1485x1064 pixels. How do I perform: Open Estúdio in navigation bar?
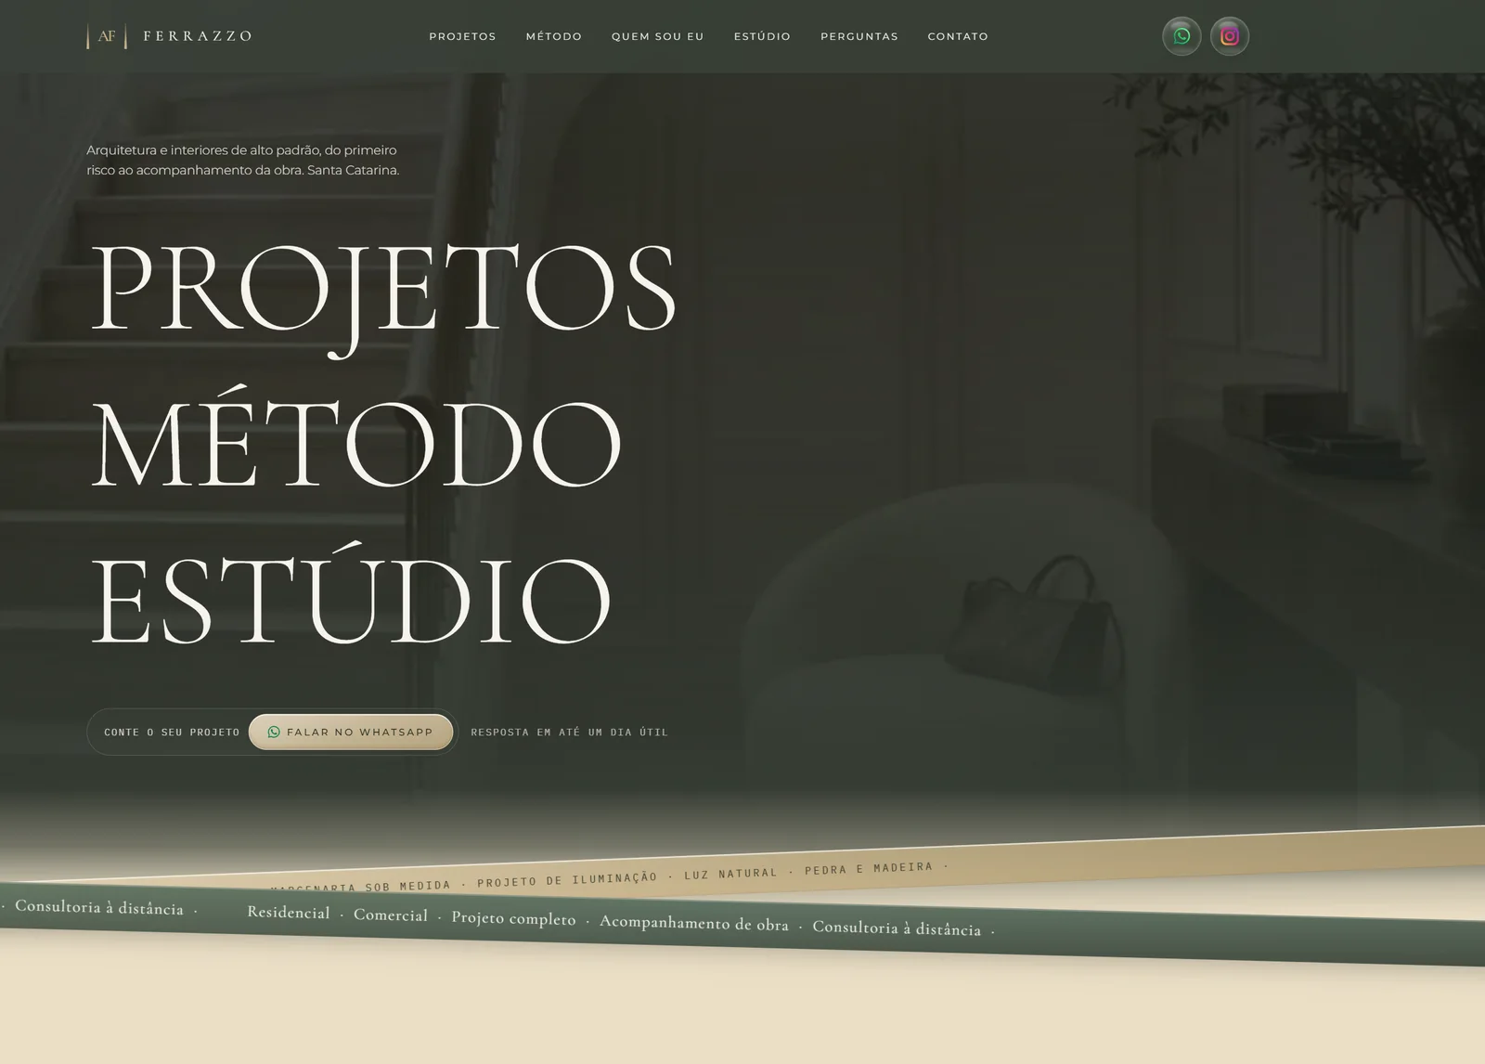pyautogui.click(x=762, y=36)
